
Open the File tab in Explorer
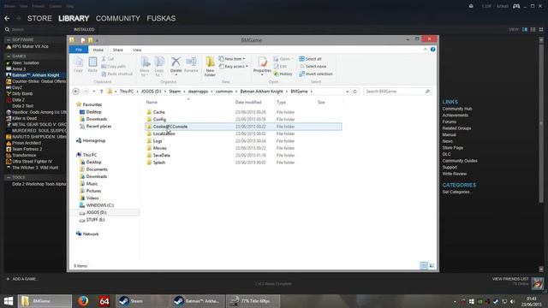click(79, 50)
